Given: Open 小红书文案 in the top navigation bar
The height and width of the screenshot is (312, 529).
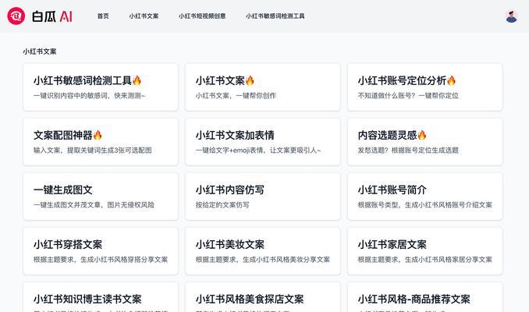Looking at the screenshot, I should click(x=144, y=16).
